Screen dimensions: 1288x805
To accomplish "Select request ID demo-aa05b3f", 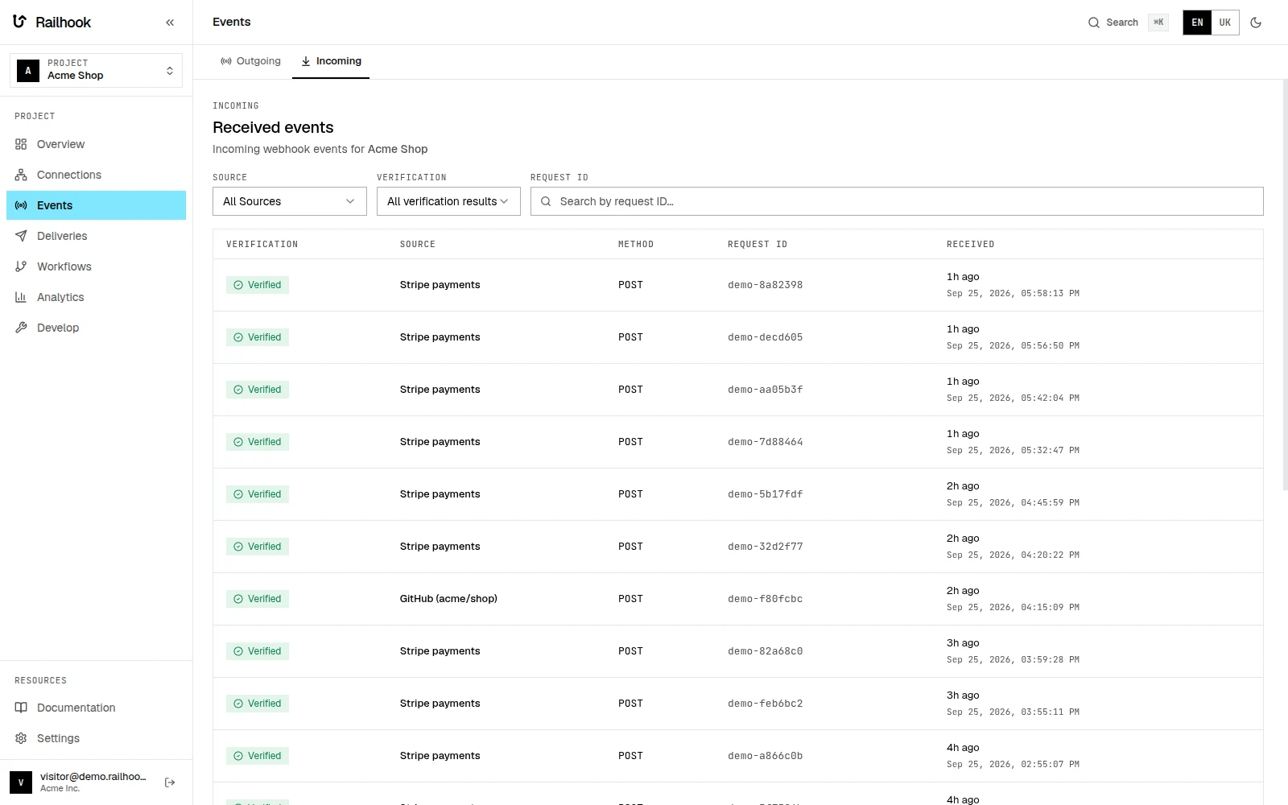I will coord(765,390).
